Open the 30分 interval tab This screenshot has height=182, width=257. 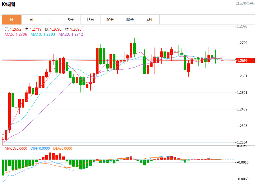[110, 20]
